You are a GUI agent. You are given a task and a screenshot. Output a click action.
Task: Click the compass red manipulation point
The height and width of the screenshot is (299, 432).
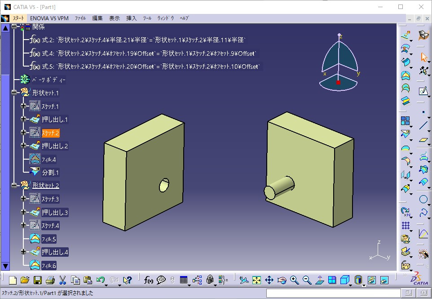click(338, 83)
